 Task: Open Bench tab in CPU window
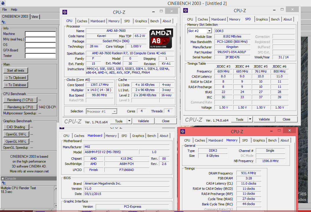[155, 21]
